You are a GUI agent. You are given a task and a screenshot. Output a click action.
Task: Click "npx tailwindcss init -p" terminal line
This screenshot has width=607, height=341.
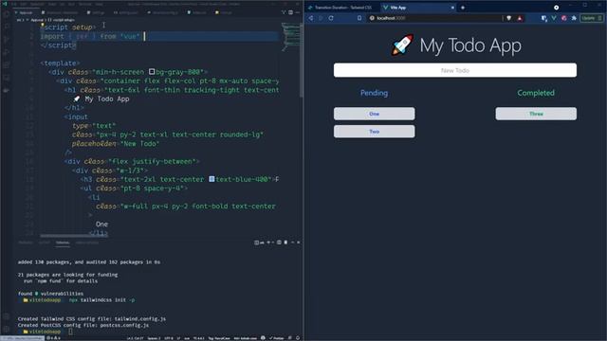[101, 300]
